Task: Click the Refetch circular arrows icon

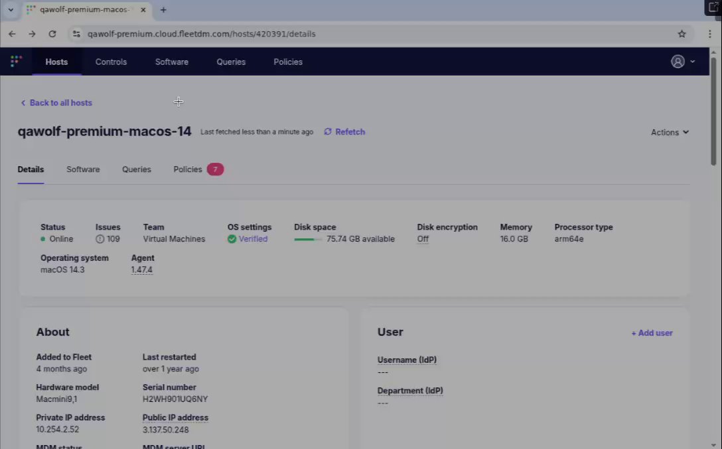Action: (x=328, y=132)
